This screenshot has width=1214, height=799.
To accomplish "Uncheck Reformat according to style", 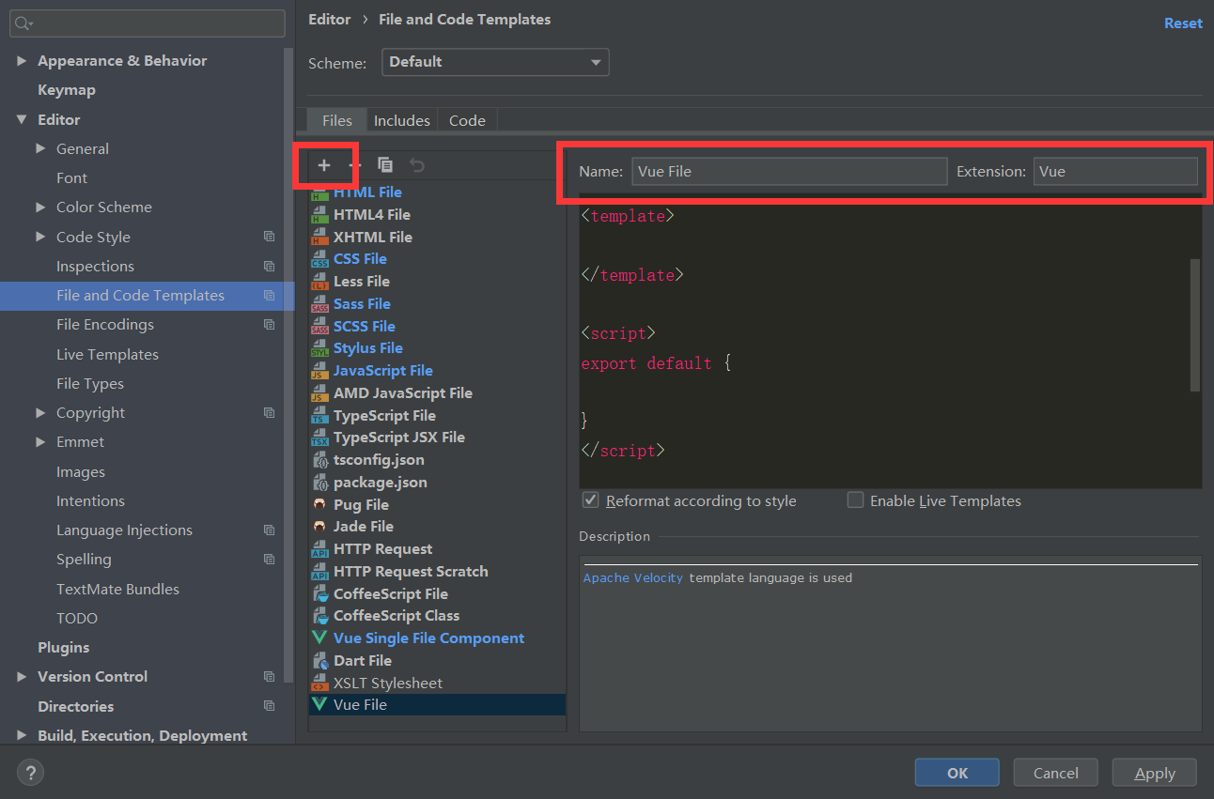I will [591, 500].
